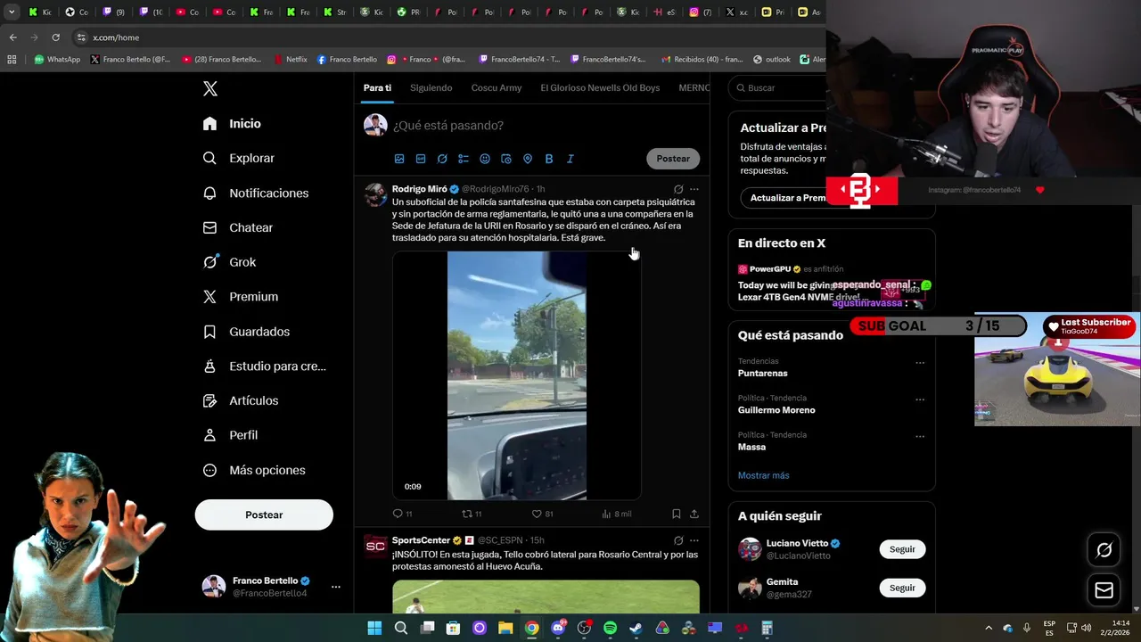Screen dimensions: 1141x642
Task: Open options for Massa trend
Action: coord(920,436)
